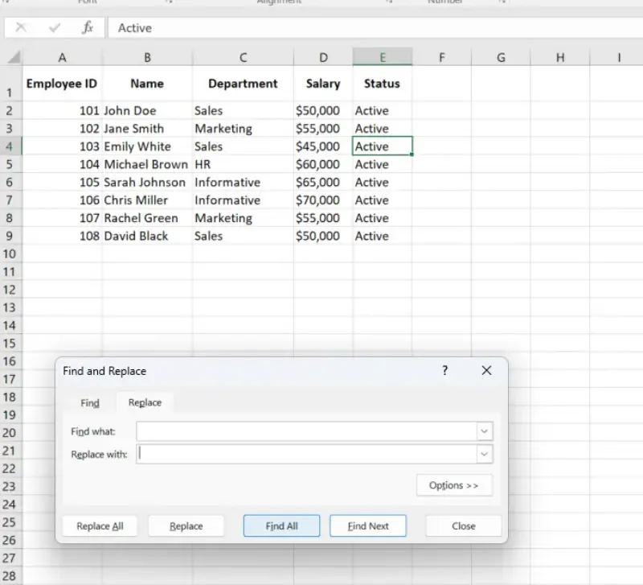Screen dimensions: 643x585
Task: Click the Replace All button
Action: tap(100, 526)
